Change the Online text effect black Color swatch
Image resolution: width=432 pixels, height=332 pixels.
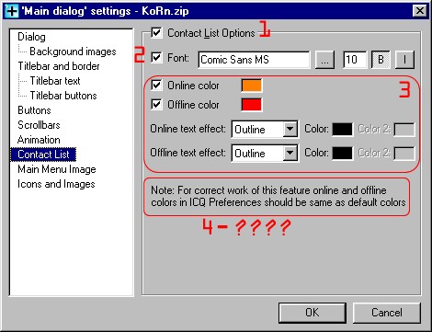(343, 129)
